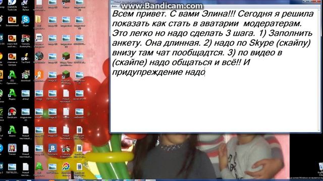The image size is (323, 181).
Task: Launch the Skype desktop shortcut
Action: point(26,21)
